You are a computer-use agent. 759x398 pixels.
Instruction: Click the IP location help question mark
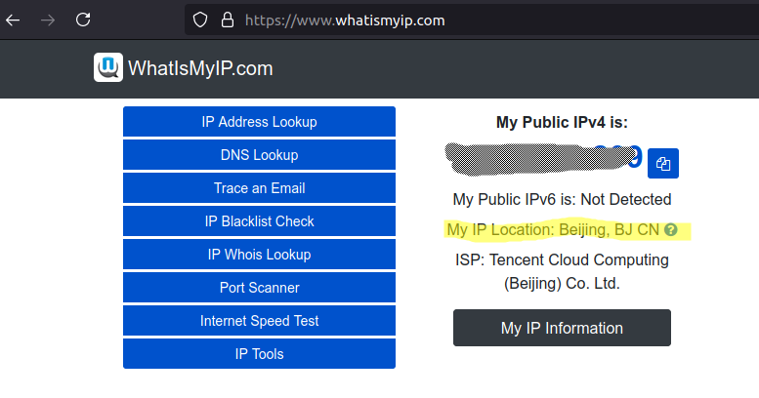[x=670, y=230]
